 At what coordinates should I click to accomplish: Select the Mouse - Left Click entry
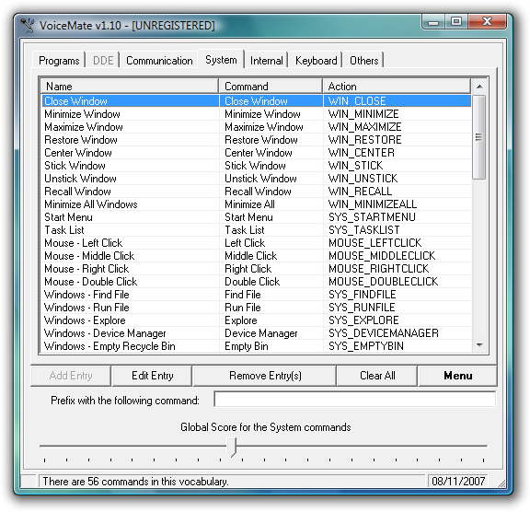pyautogui.click(x=84, y=243)
